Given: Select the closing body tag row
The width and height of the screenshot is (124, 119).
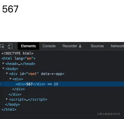Looking at the screenshot, I should point(12,105).
